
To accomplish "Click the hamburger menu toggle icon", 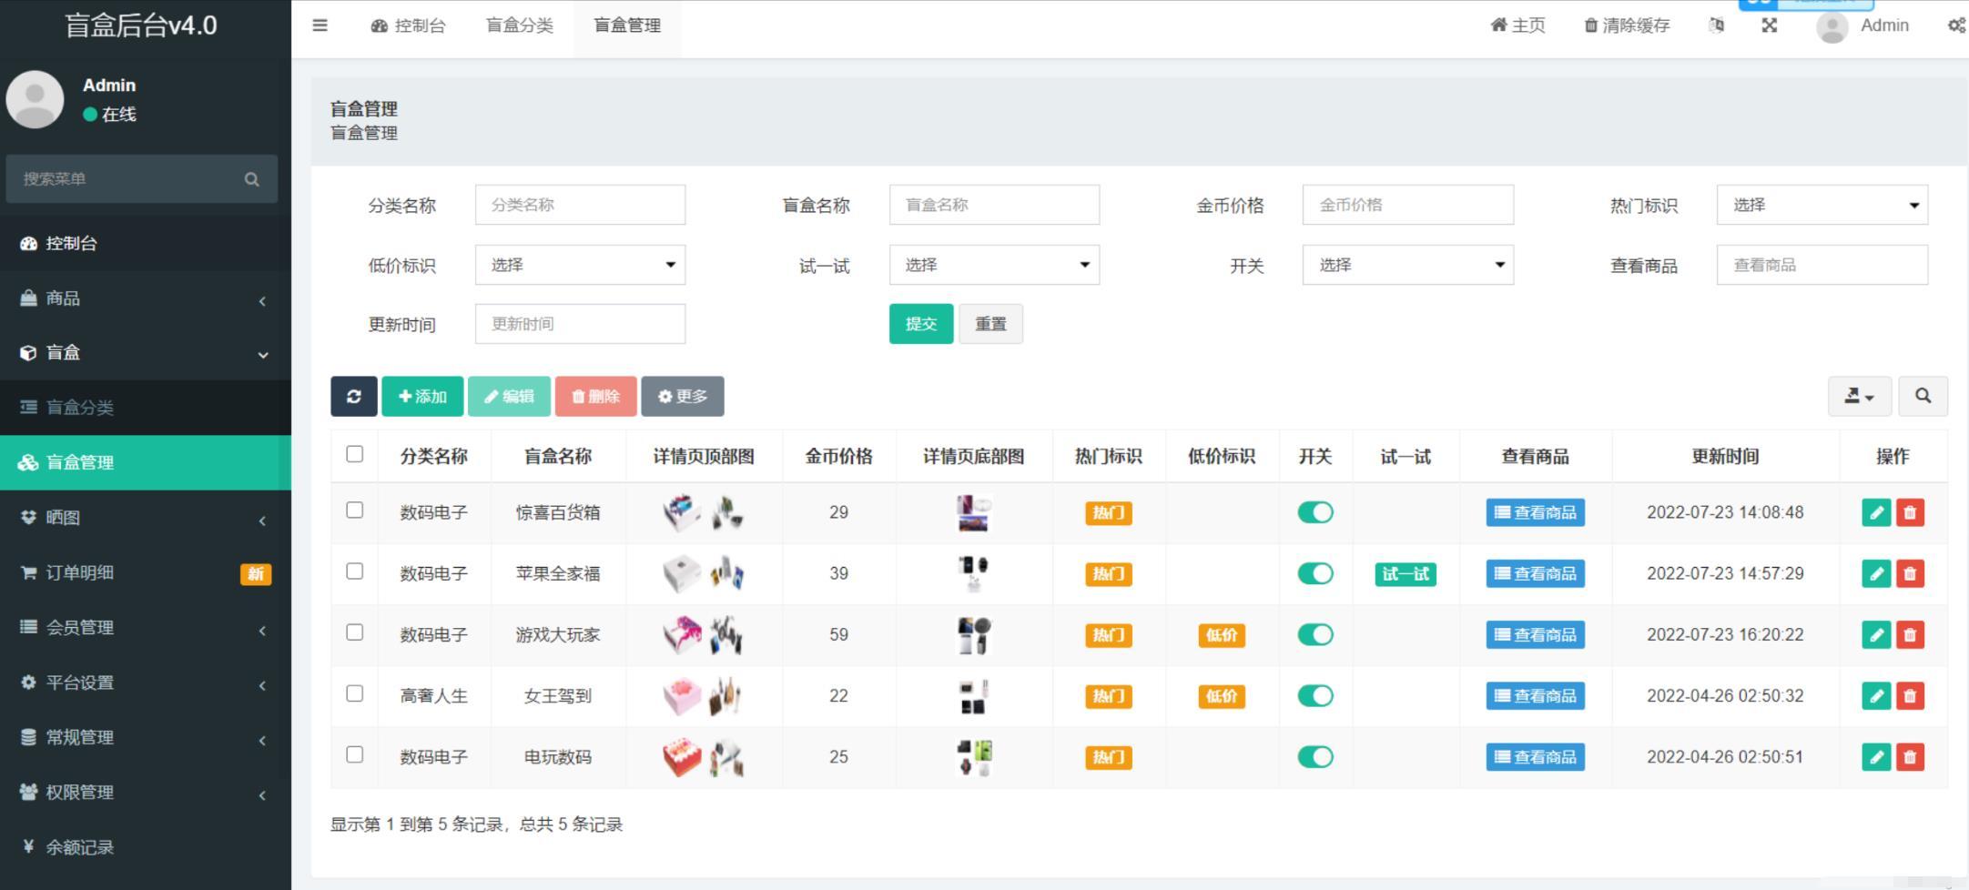I will coord(320,25).
